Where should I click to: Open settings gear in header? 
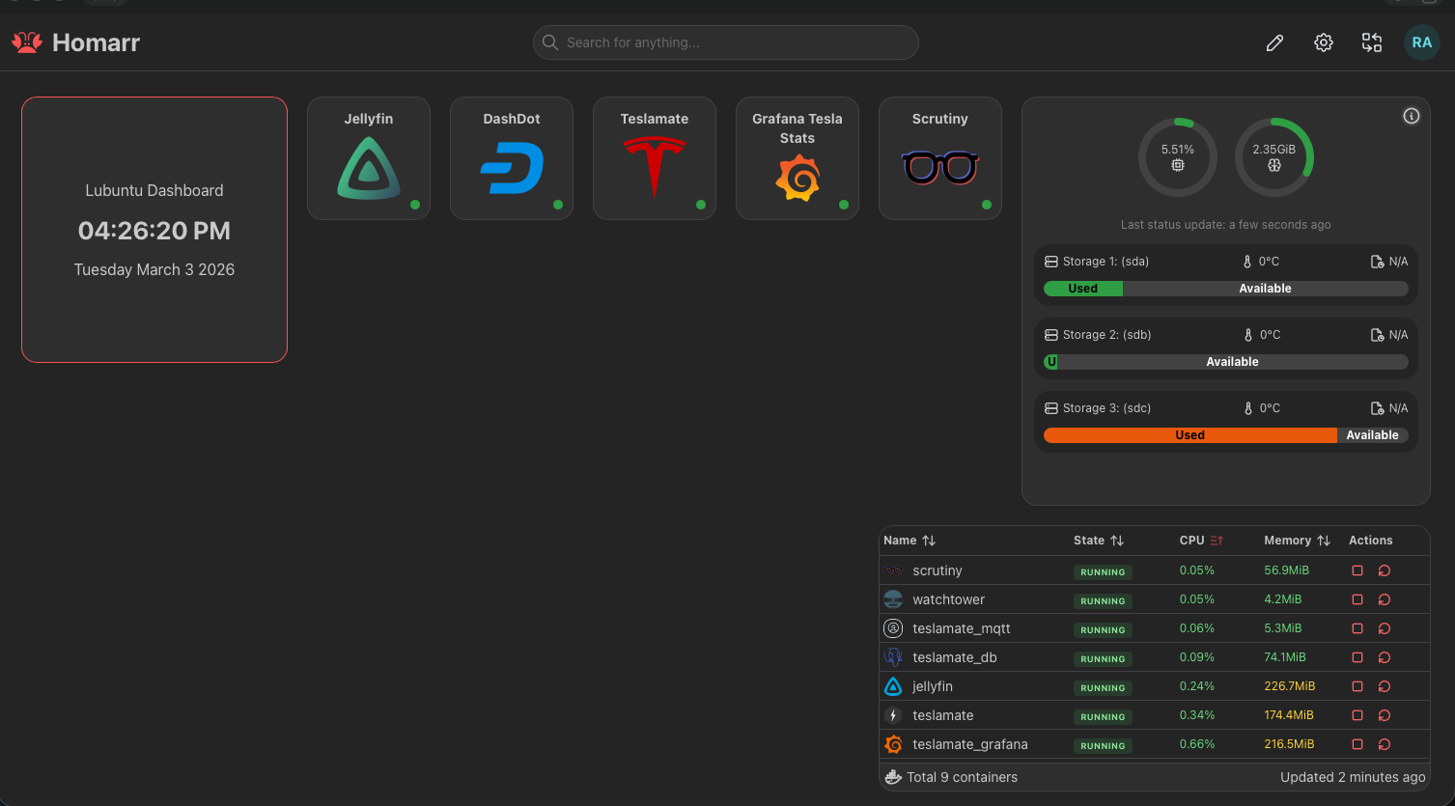(1324, 42)
